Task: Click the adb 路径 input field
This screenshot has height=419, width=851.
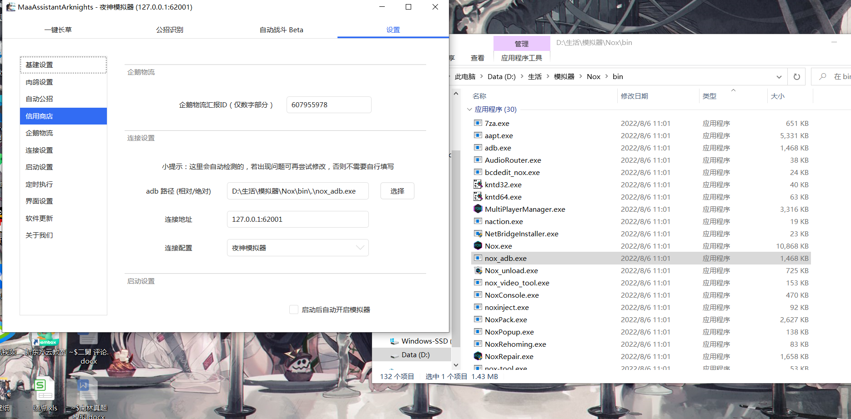Action: click(x=297, y=191)
